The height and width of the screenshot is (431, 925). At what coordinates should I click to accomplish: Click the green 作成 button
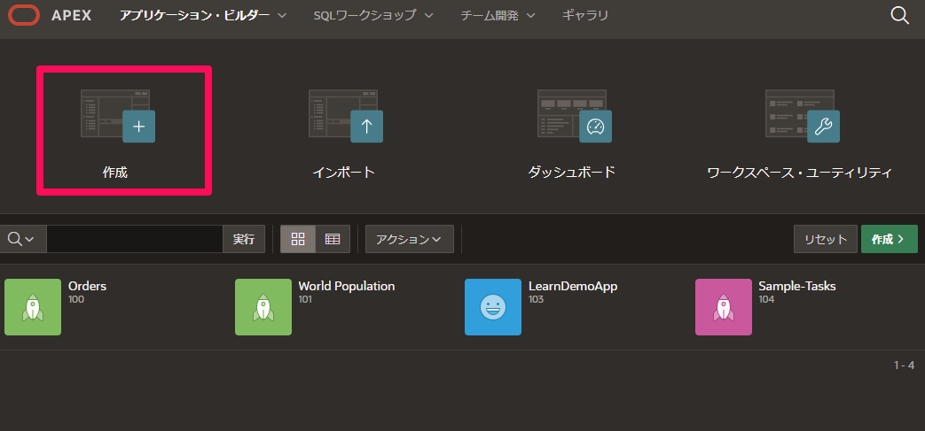[889, 239]
